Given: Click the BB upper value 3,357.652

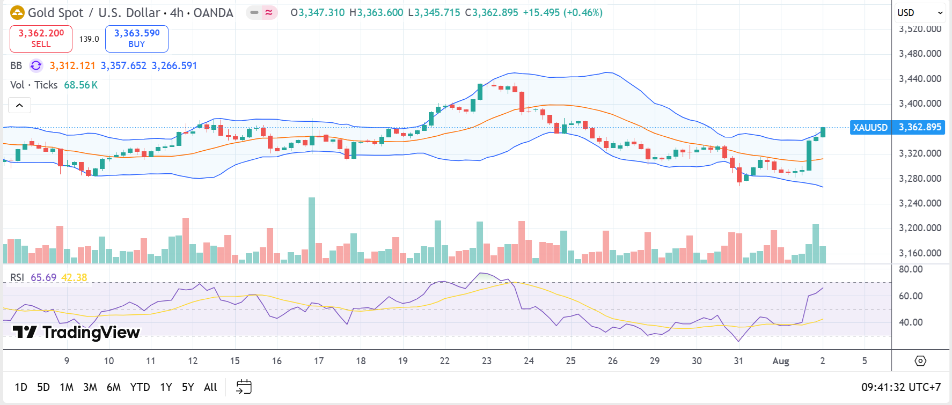Looking at the screenshot, I should click(x=123, y=65).
